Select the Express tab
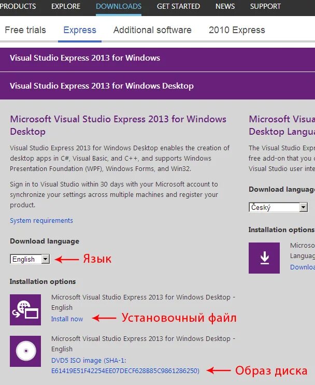Screen dimensions: 315x385 [x=80, y=30]
